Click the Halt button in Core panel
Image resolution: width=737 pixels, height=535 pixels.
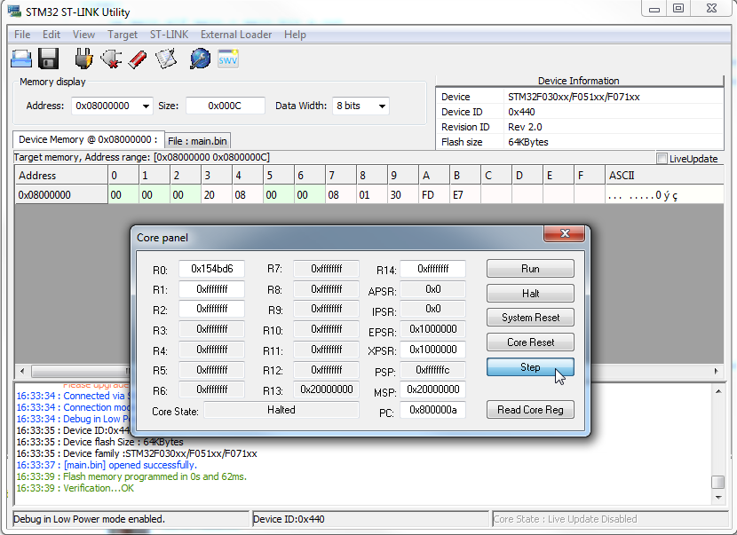(530, 294)
